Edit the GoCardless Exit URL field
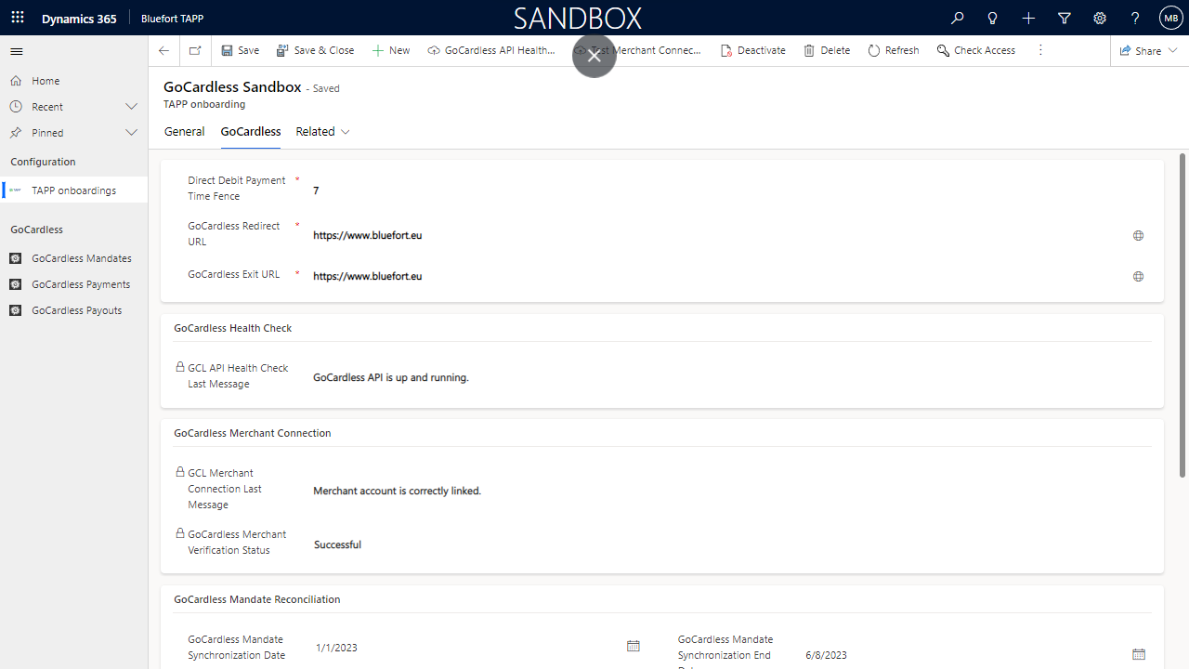This screenshot has height=669, width=1189. click(715, 276)
